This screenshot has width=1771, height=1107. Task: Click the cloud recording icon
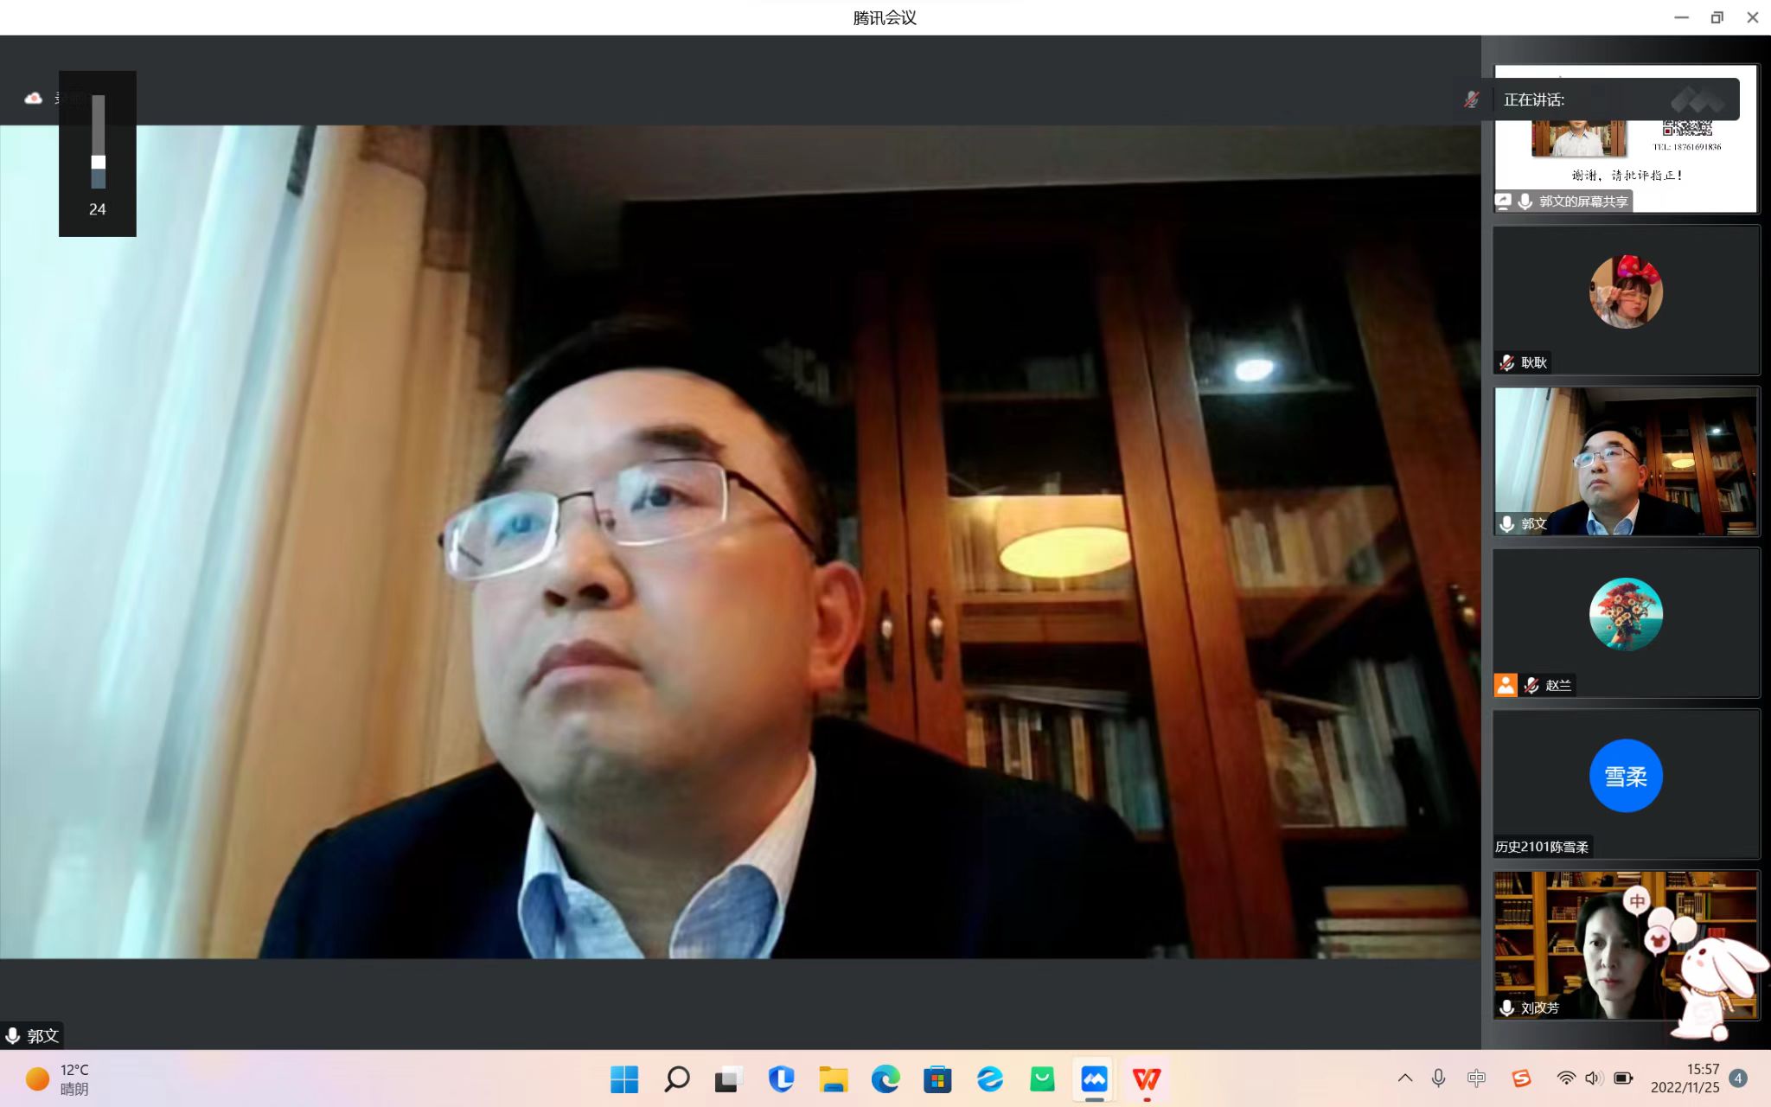[33, 98]
